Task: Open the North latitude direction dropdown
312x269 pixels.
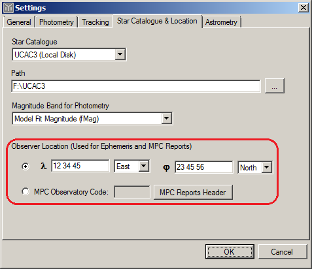Action: [267, 167]
